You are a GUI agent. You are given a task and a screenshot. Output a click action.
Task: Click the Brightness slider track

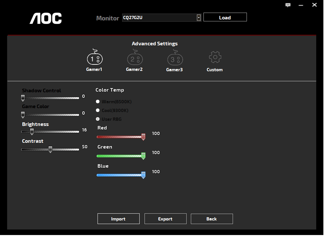tap(55, 132)
